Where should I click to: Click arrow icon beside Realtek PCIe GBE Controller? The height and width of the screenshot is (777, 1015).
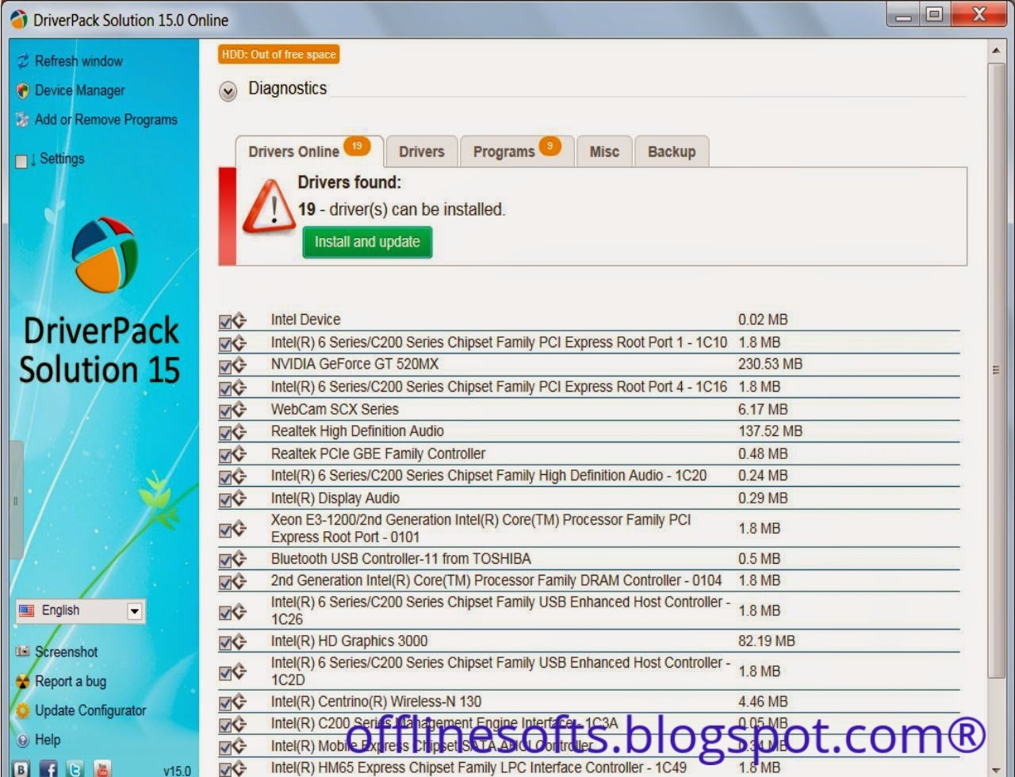tap(240, 454)
